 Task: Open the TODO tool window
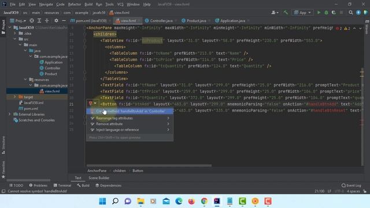point(16,185)
